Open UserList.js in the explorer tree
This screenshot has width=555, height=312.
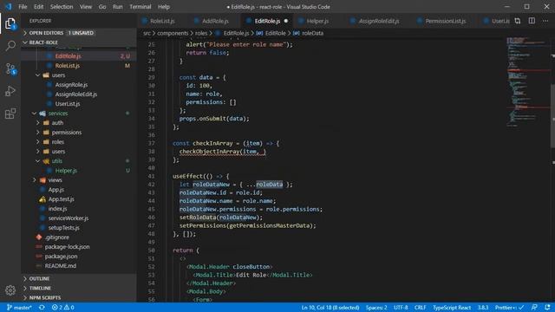click(68, 104)
